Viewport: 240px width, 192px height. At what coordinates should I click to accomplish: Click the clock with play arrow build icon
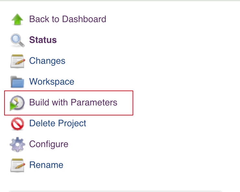pyautogui.click(x=17, y=103)
